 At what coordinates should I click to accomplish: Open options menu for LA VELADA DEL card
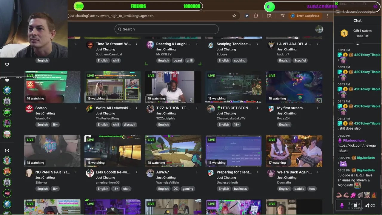pos(318,44)
